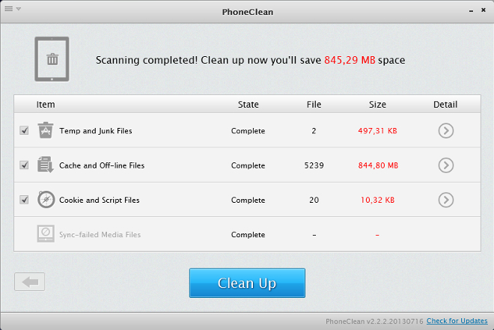Click the Item column header
The image size is (494, 330).
tap(46, 105)
